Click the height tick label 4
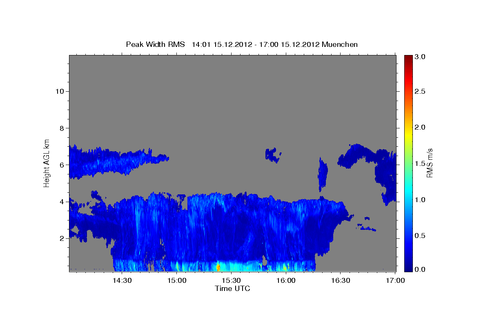Image resolution: width=490 pixels, height=326 pixels. [62, 202]
